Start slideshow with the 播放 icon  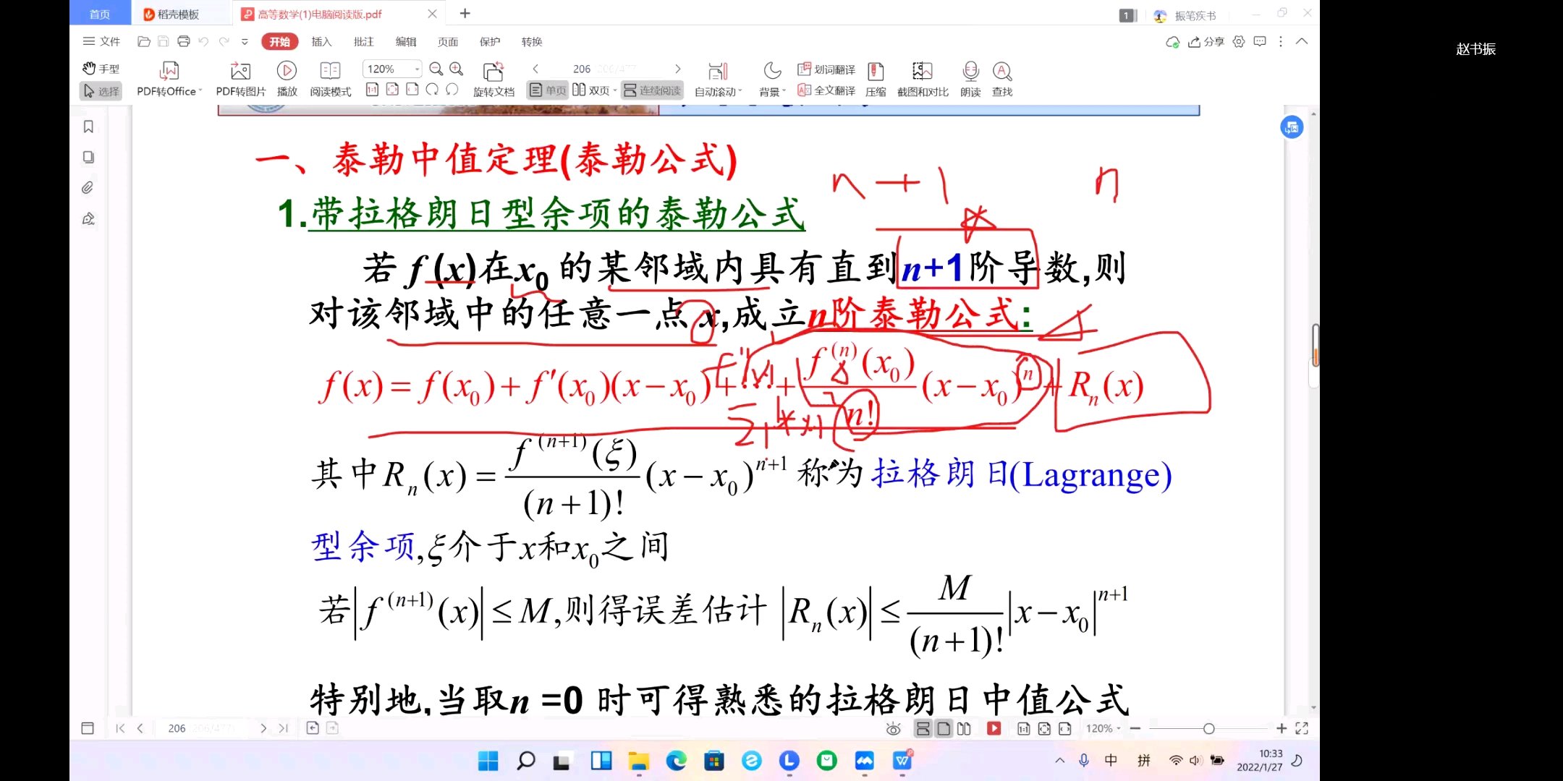(287, 71)
